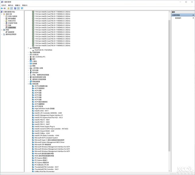Click the 监视器 monitor category icon
This screenshot has width=195, height=175.
(31, 63)
